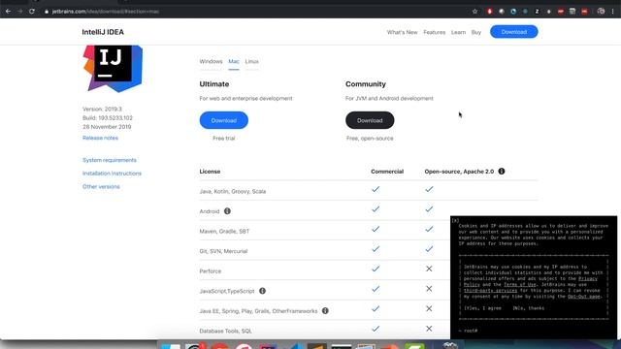Switch to the Linux download tab

[252, 61]
